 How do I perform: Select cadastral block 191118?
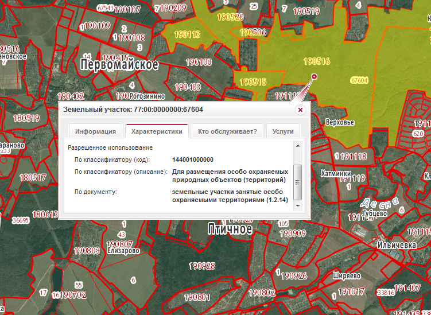[x=354, y=157]
